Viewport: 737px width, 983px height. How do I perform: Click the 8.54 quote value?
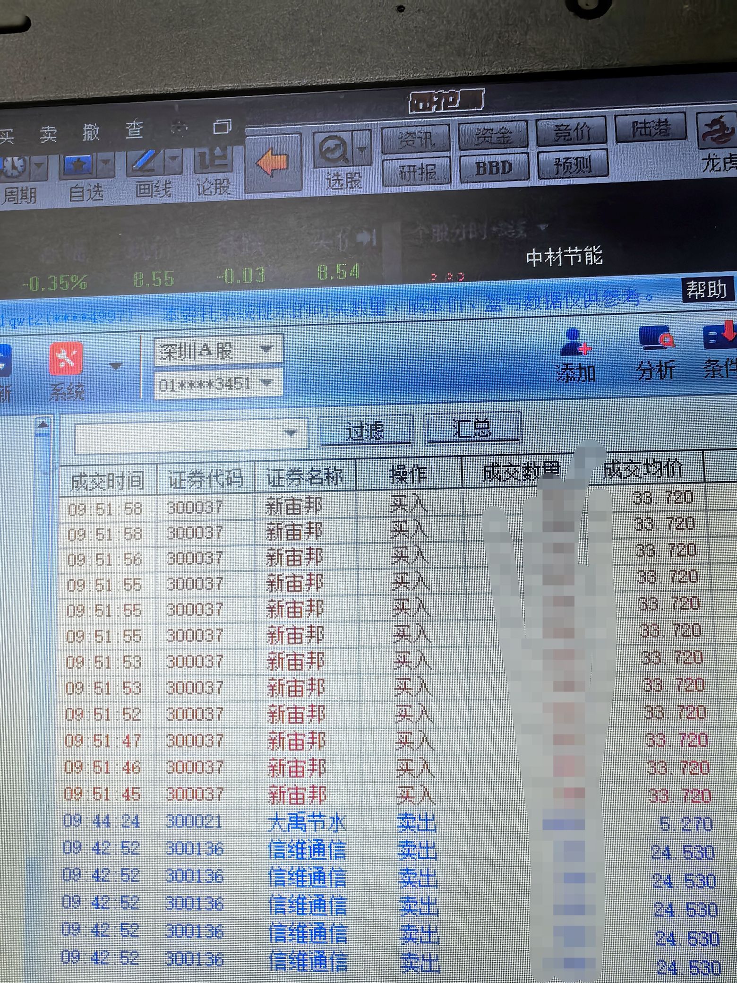tap(338, 273)
